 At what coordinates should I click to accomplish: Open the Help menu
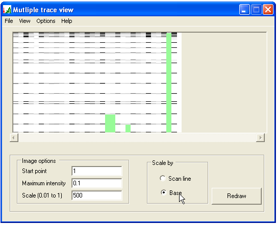(67, 21)
